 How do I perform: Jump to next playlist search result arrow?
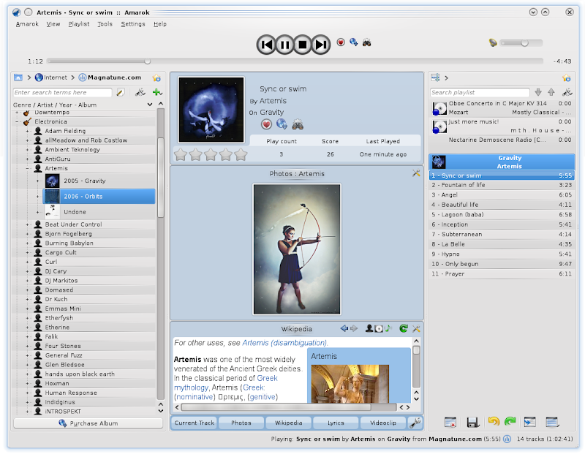[538, 92]
